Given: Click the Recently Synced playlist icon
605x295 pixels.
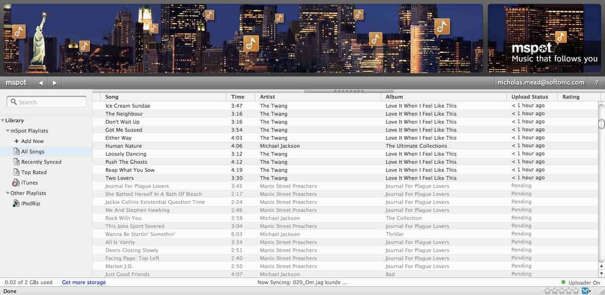Looking at the screenshot, I should pos(17,162).
